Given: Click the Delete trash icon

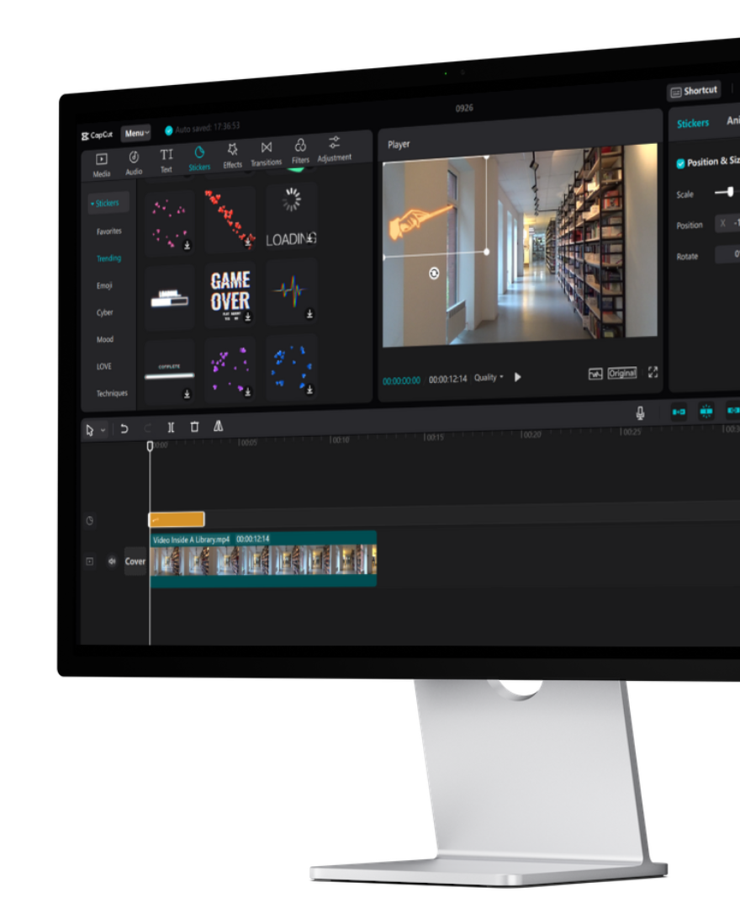Looking at the screenshot, I should (194, 427).
